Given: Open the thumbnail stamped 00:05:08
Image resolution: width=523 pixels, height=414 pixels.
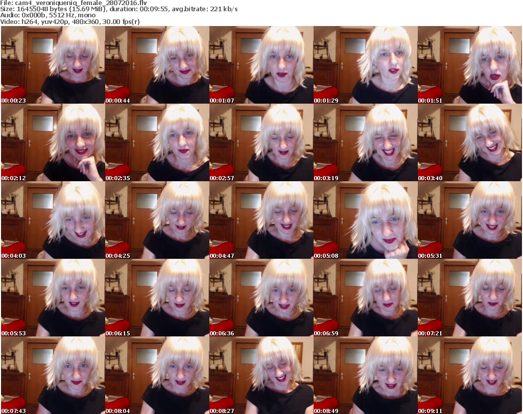Looking at the screenshot, I should tap(365, 220).
